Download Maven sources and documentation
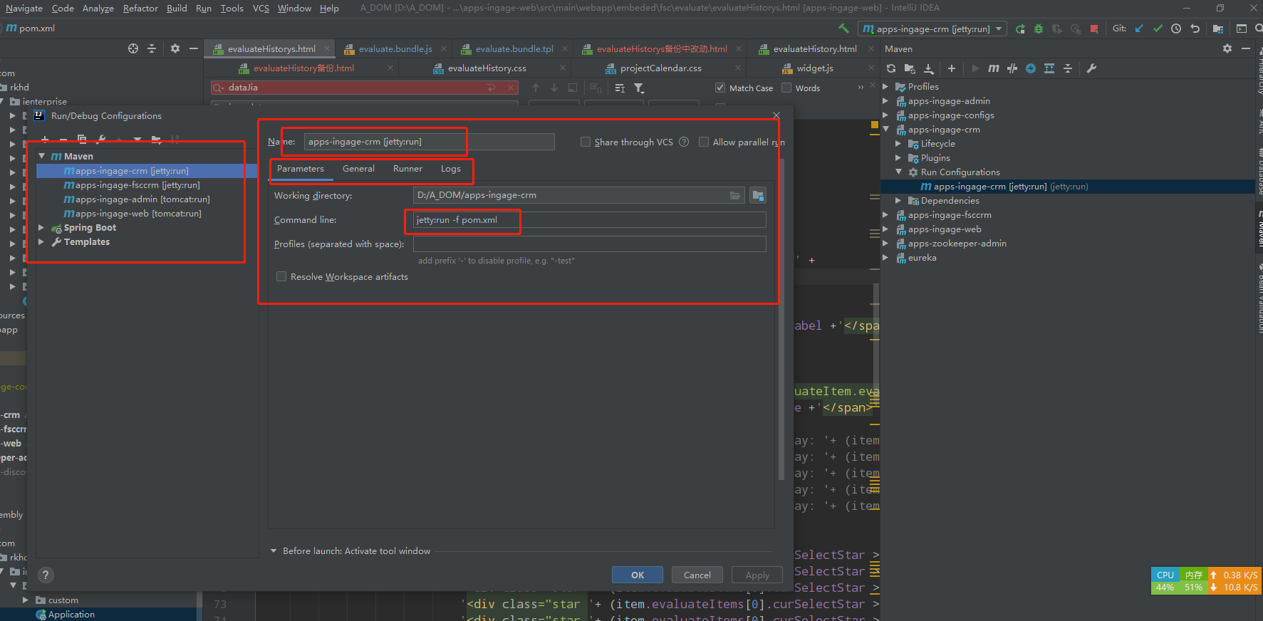Viewport: 1263px width, 621px height. (x=928, y=68)
